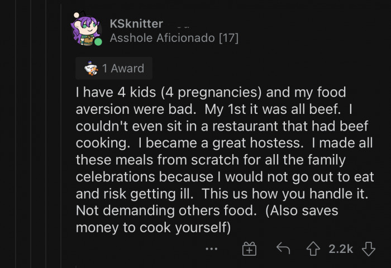
Task: Give an award with the gift icon
Action: pos(249,249)
